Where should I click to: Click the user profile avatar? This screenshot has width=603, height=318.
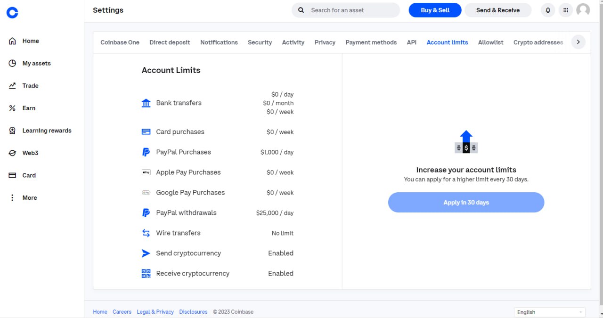pyautogui.click(x=583, y=10)
